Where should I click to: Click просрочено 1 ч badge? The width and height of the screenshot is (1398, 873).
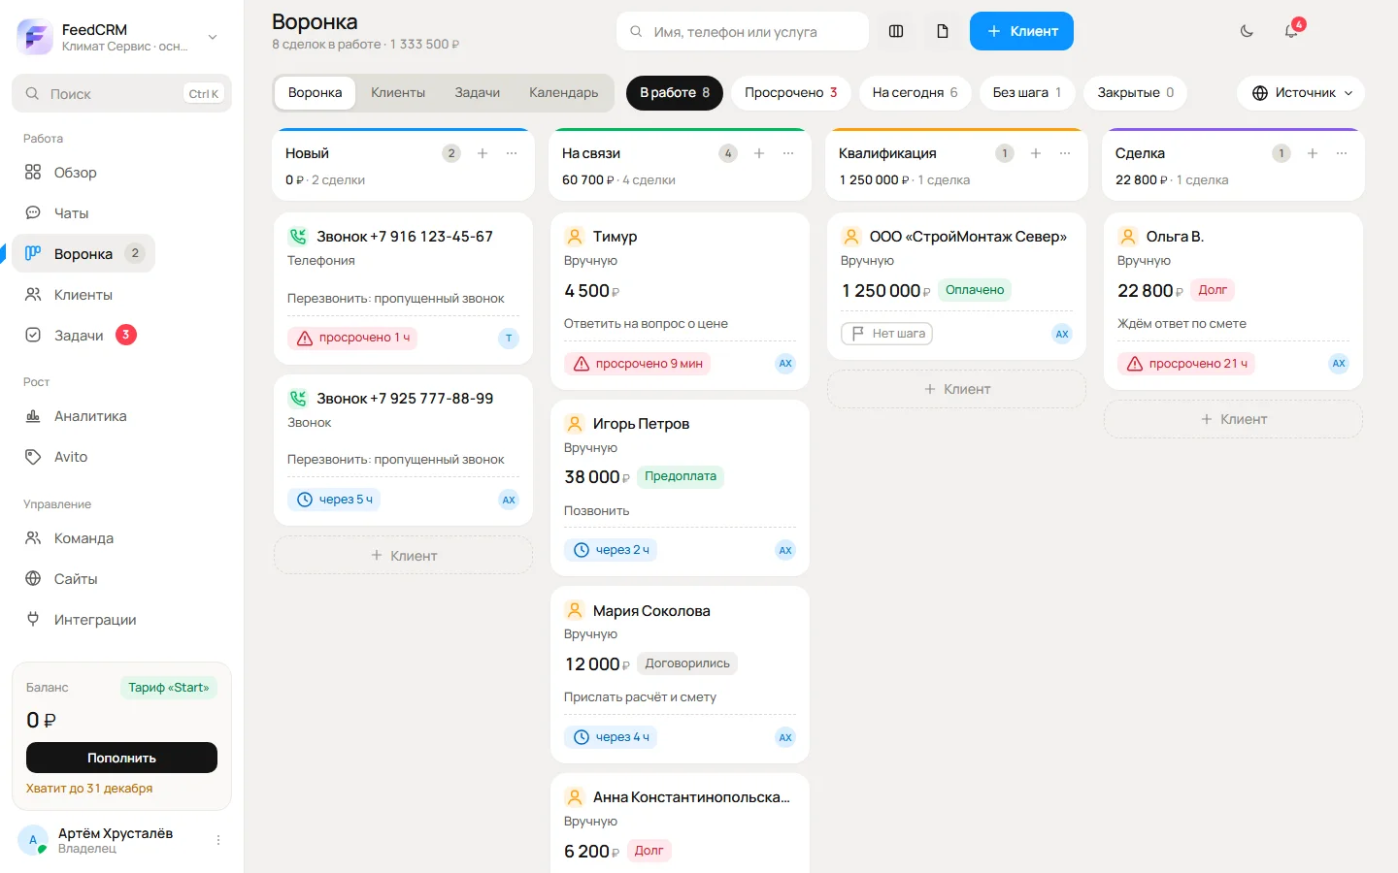pyautogui.click(x=352, y=338)
